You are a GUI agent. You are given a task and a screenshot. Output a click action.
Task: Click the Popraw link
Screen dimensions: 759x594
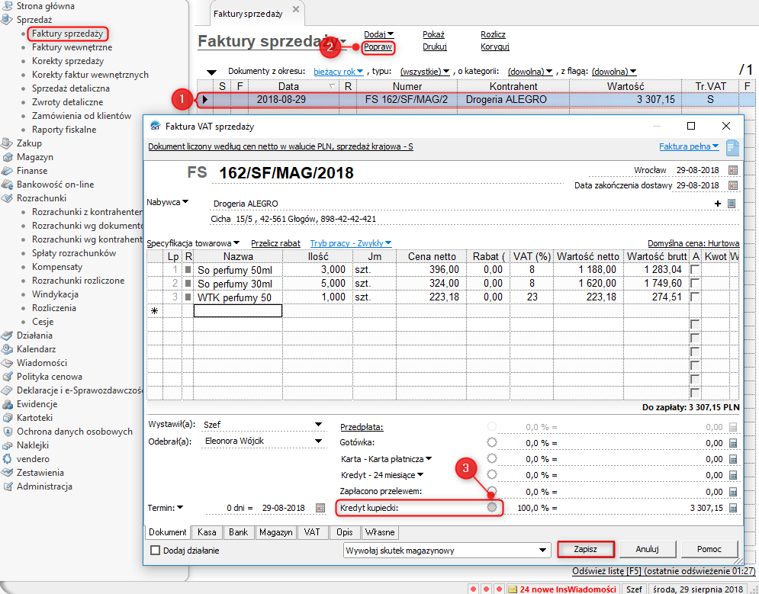tap(378, 47)
